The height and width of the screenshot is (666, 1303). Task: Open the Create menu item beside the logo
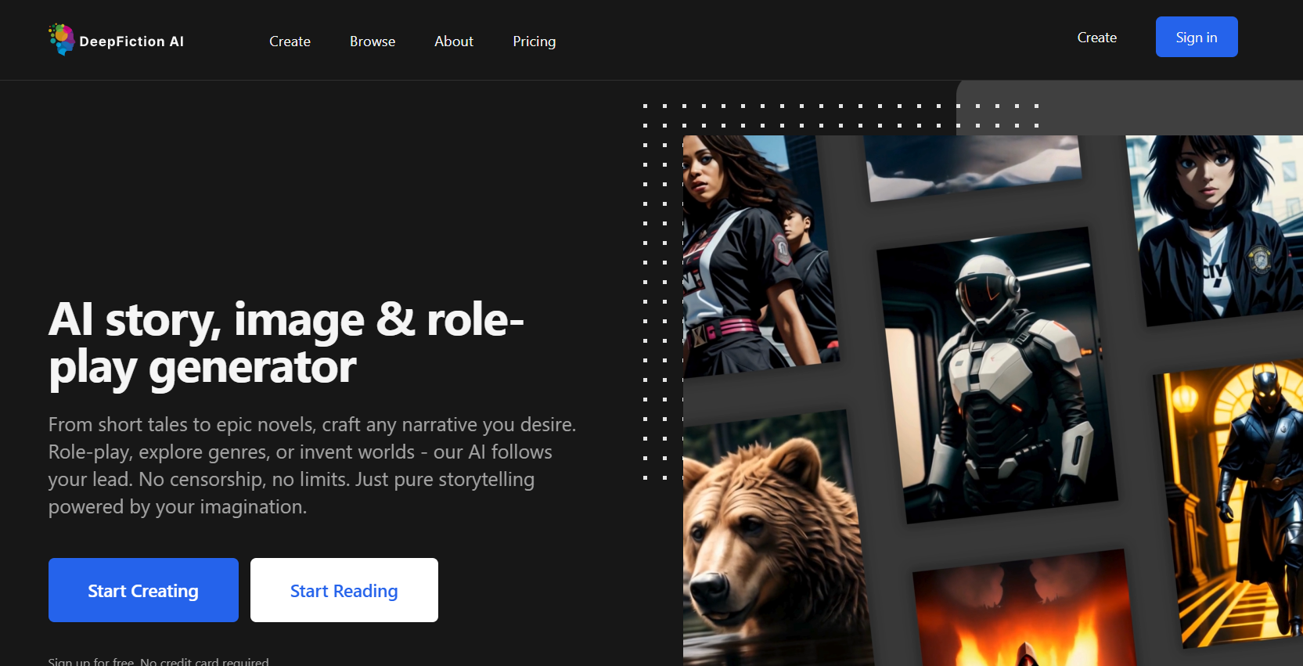290,41
